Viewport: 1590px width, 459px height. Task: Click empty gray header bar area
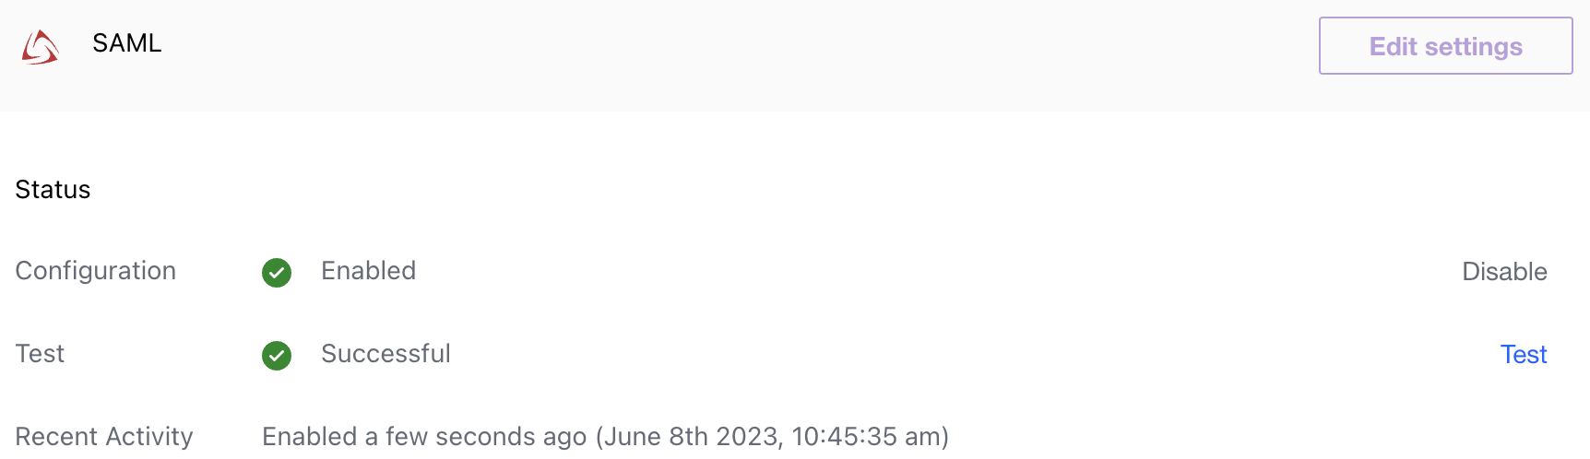(x=738, y=55)
